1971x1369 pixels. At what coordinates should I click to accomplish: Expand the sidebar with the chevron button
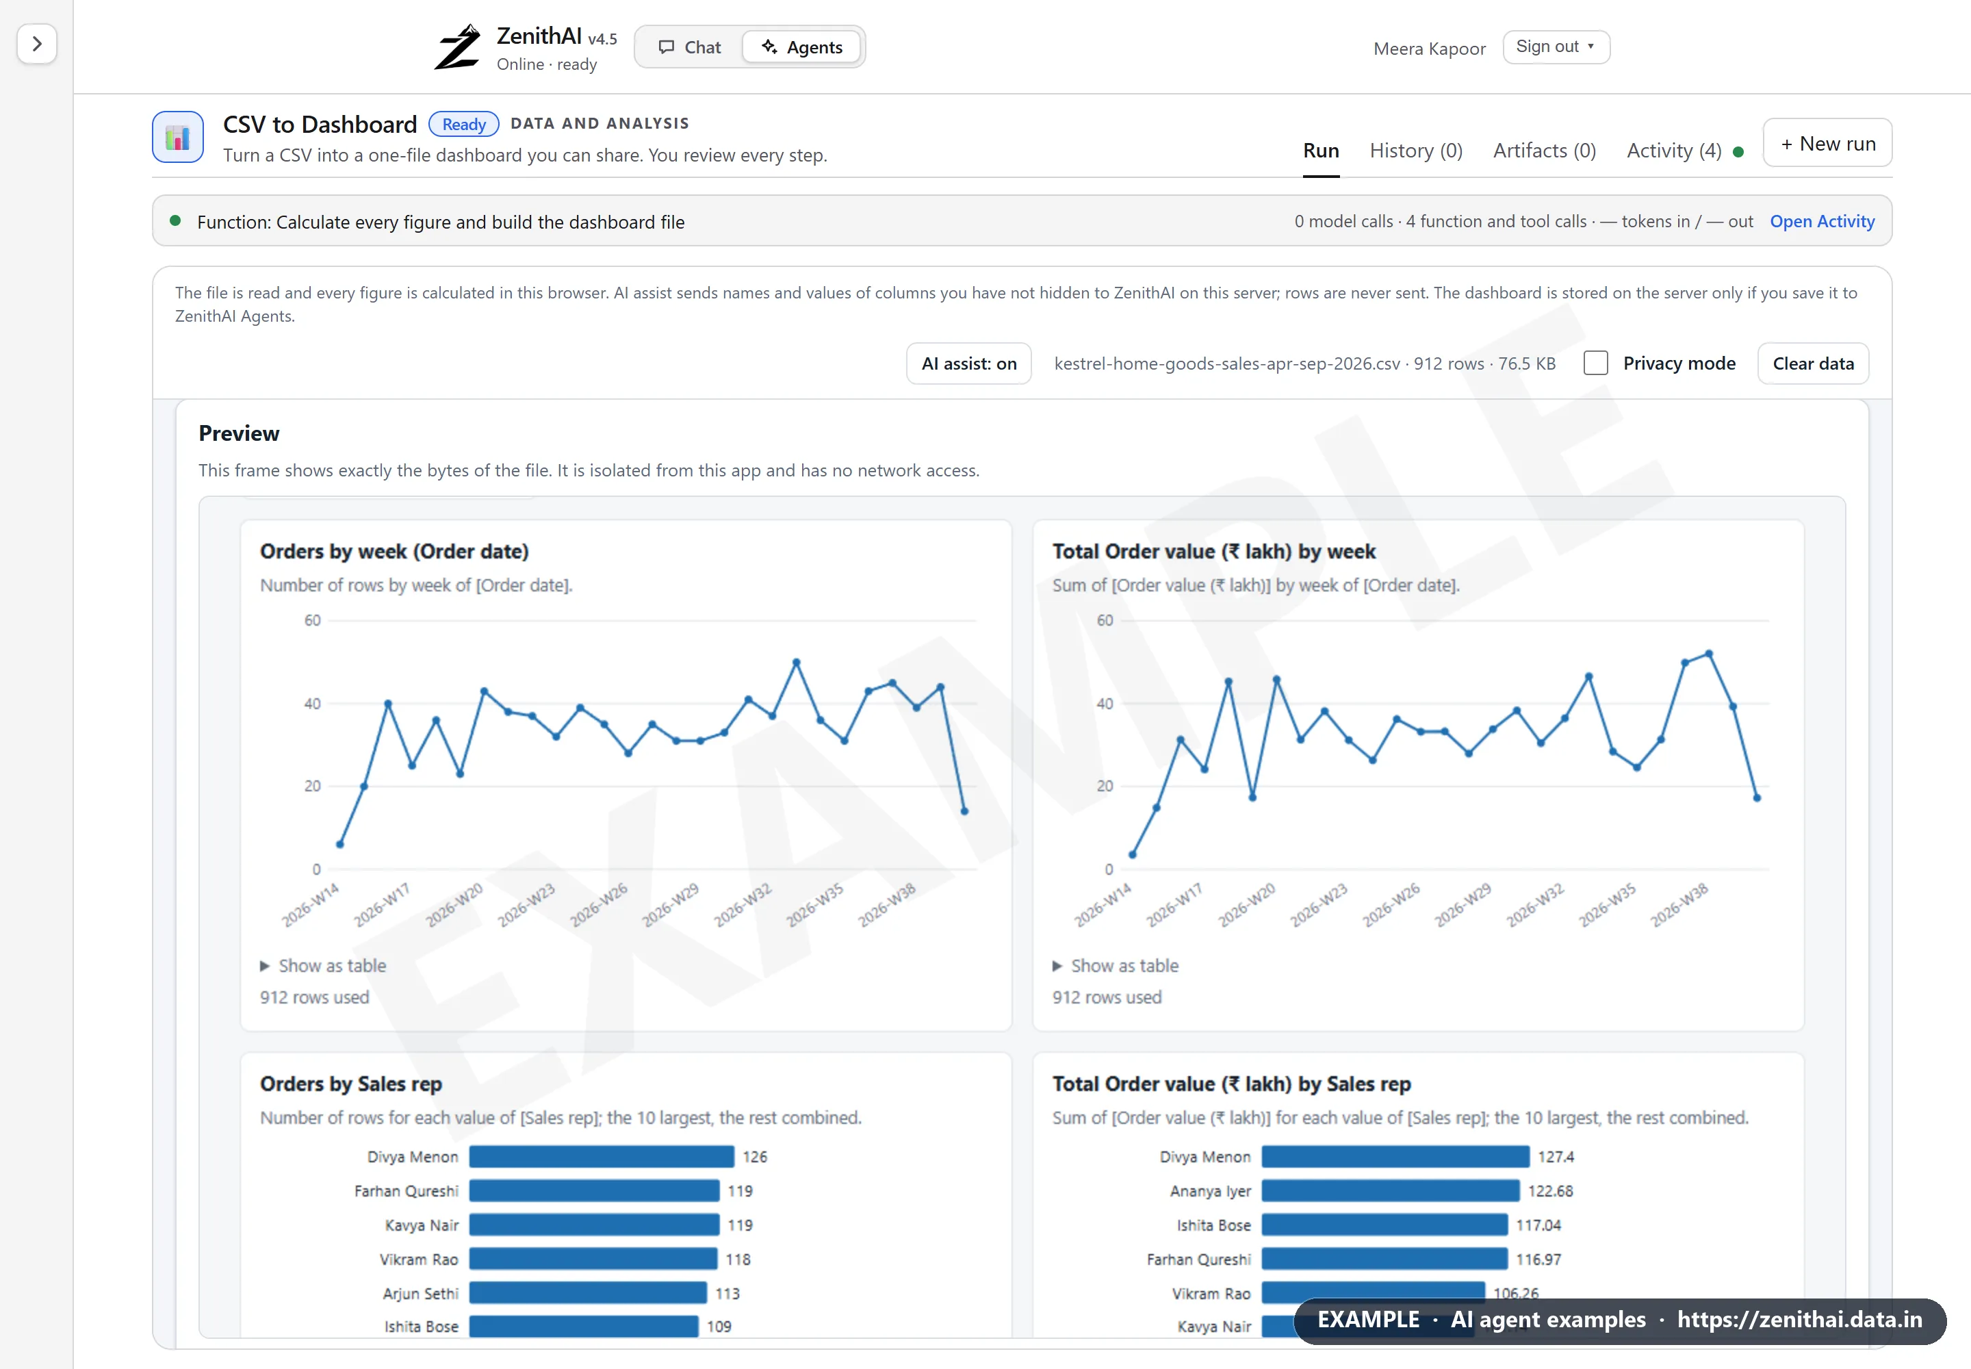37,44
